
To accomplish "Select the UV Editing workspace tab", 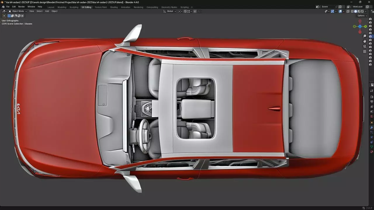I will 86,7.
